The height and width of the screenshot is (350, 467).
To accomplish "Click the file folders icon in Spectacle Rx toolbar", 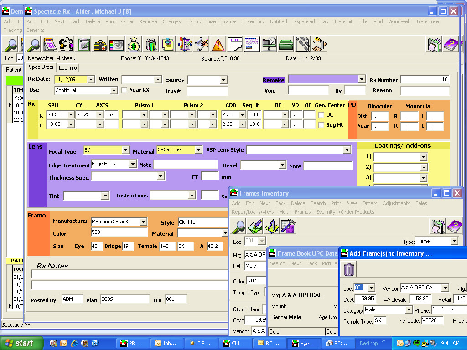I will (x=434, y=45).
